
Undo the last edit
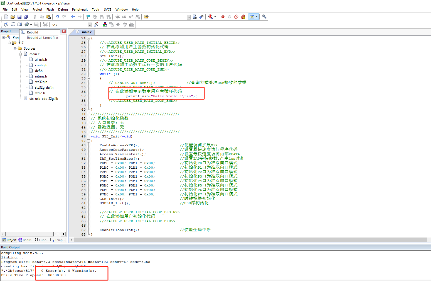click(57, 17)
